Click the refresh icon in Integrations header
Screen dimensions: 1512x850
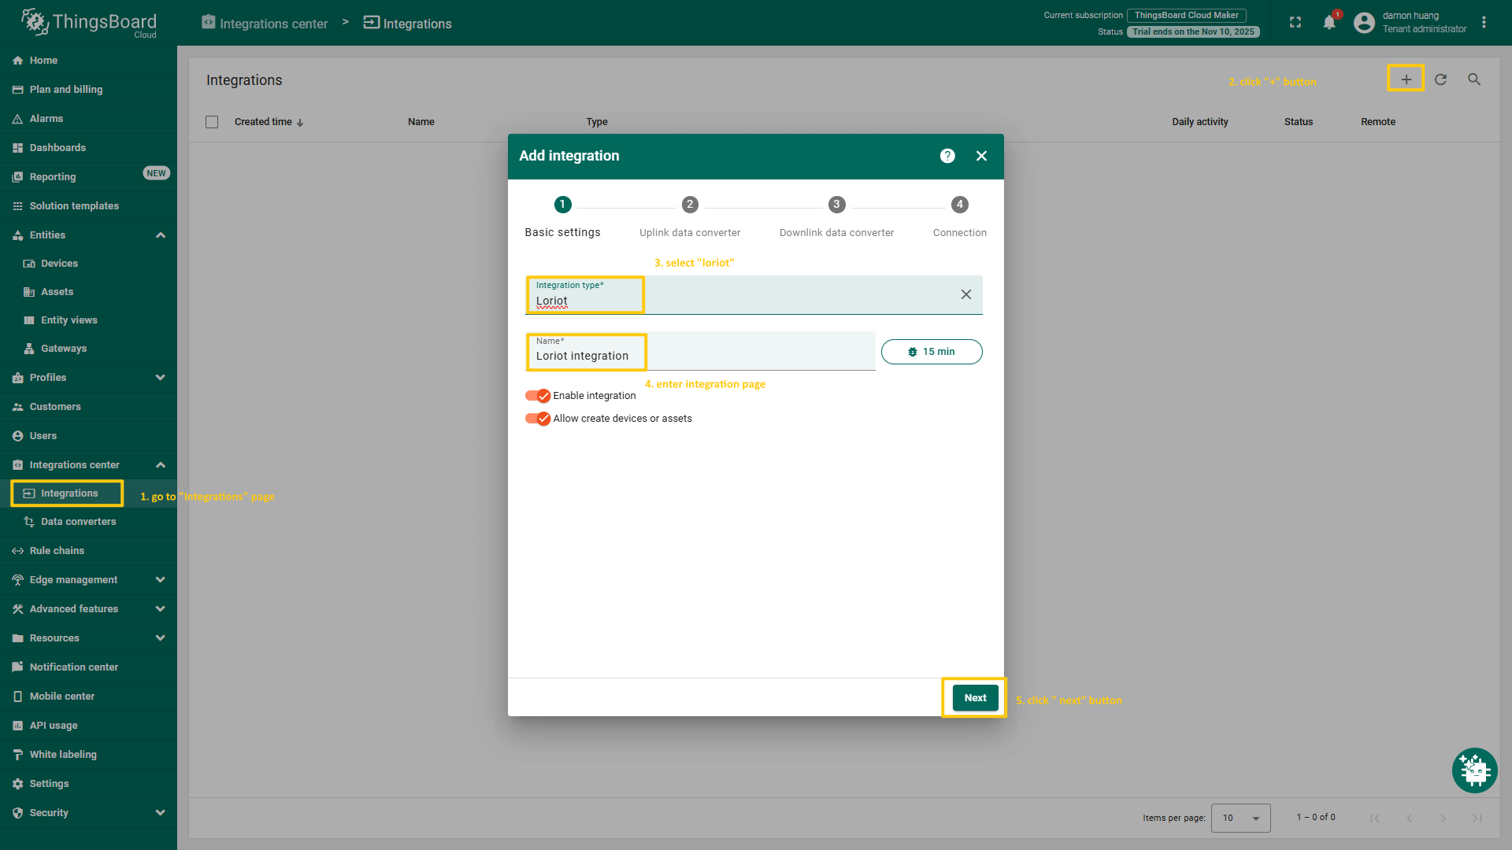pyautogui.click(x=1440, y=79)
